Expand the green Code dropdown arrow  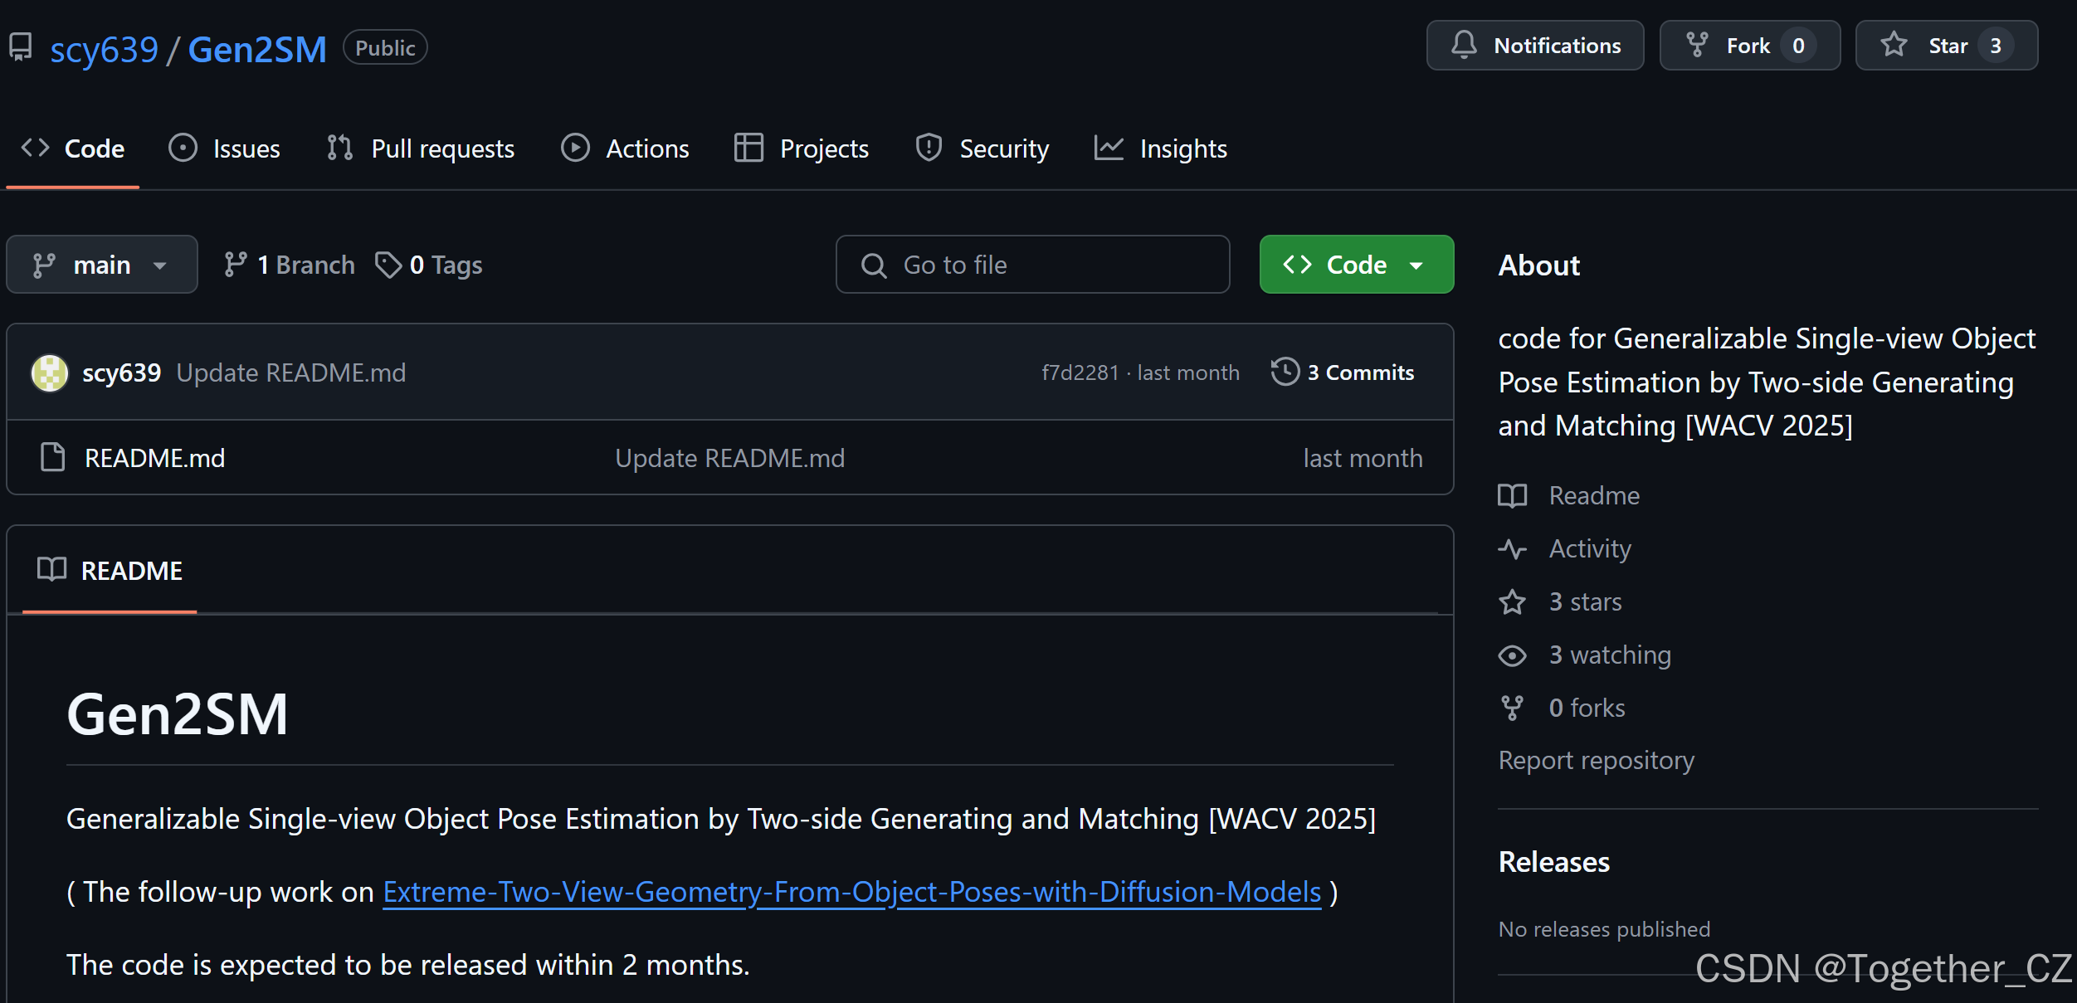tap(1416, 265)
